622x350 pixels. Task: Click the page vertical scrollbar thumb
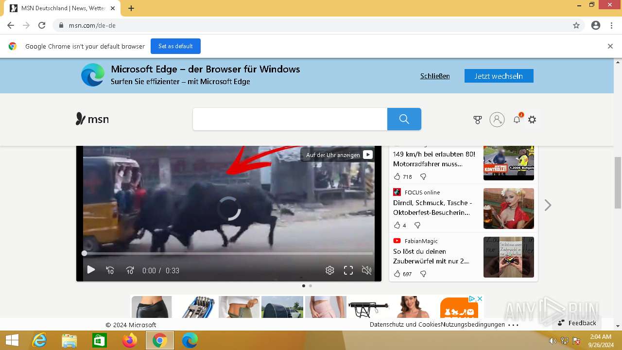[618, 182]
